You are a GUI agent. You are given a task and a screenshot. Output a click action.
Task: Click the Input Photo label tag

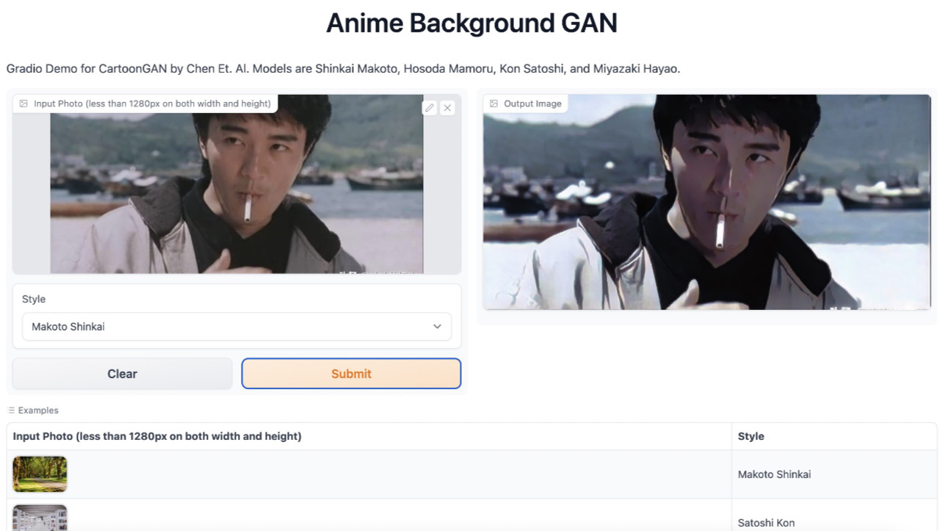[x=145, y=104]
